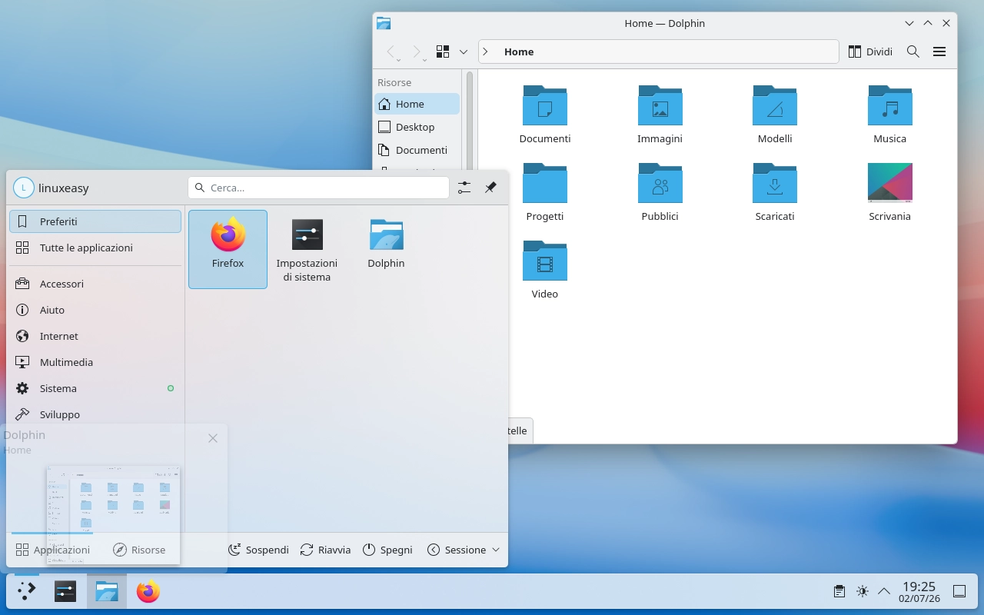Image resolution: width=984 pixels, height=615 pixels.
Task: Click System Settings icon in taskbar
Action: [65, 591]
